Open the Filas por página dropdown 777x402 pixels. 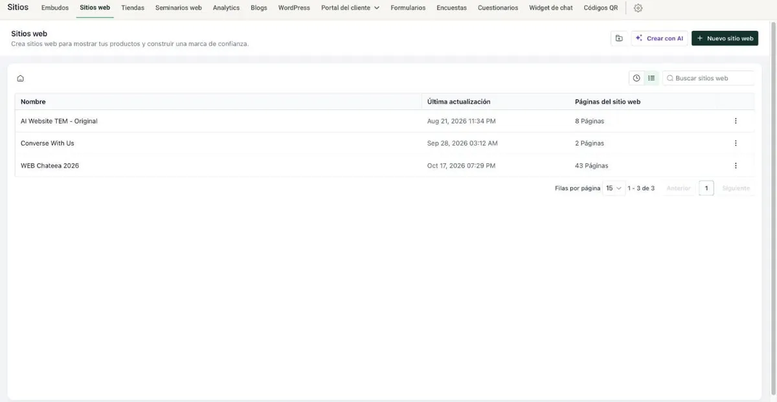(x=613, y=188)
